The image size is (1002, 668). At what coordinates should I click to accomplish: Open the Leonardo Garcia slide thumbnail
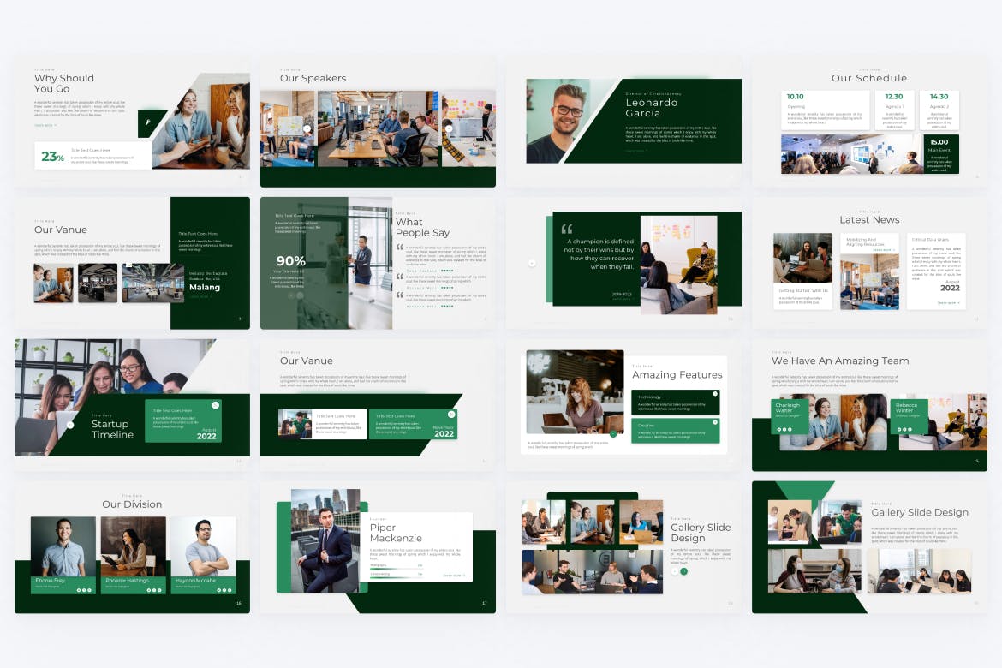[623, 121]
